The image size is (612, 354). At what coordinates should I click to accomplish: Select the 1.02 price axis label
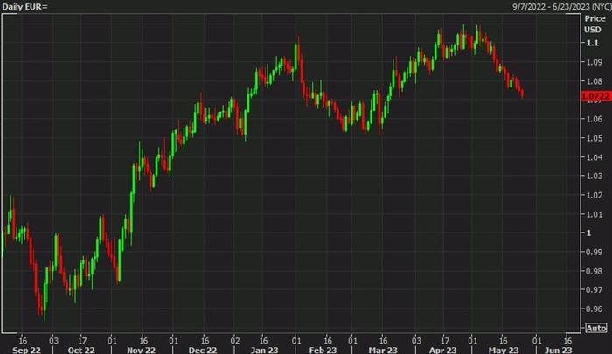pos(594,195)
